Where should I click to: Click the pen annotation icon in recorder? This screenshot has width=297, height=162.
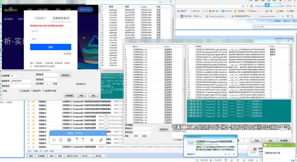point(101,140)
